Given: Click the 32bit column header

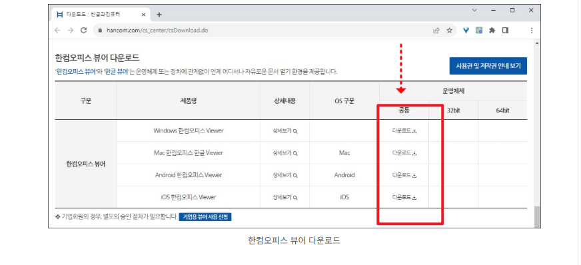Looking at the screenshot, I should click(x=454, y=111).
